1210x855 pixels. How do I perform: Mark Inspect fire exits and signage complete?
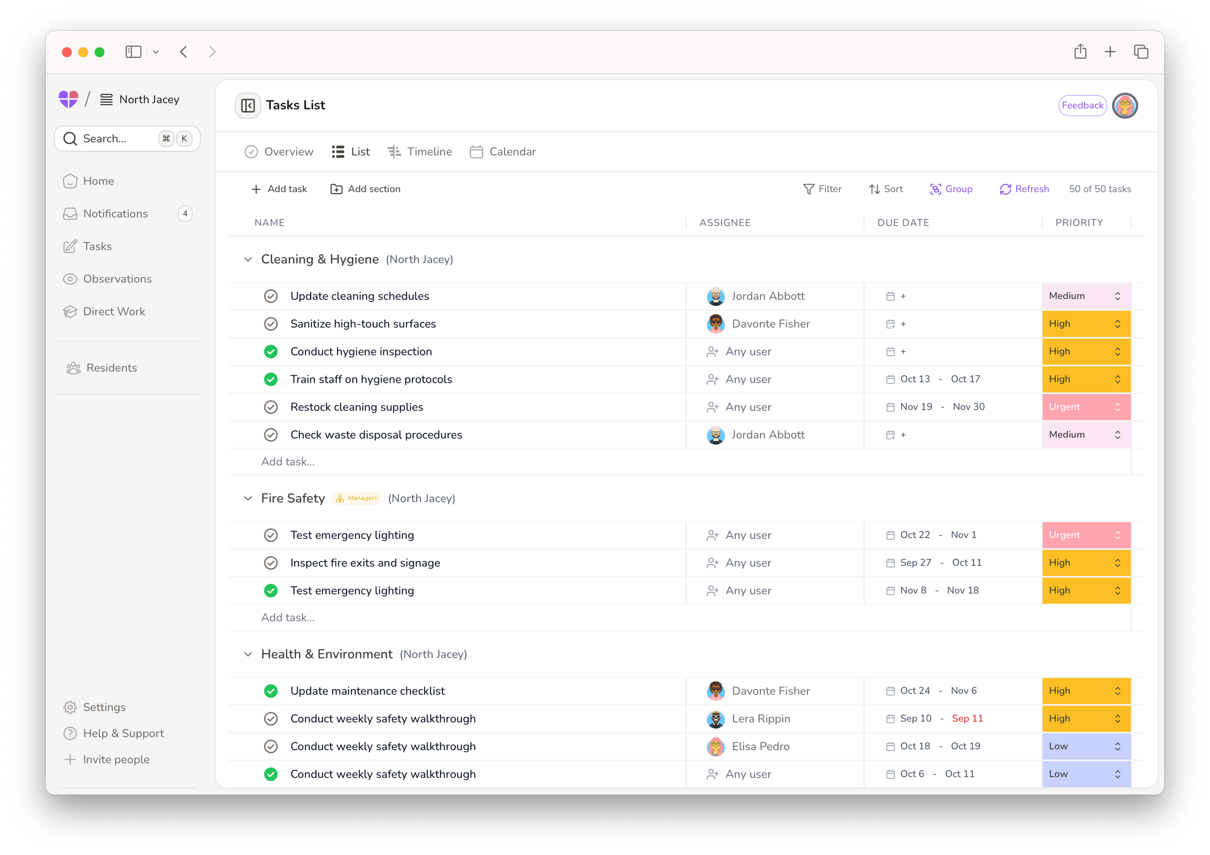coord(271,563)
